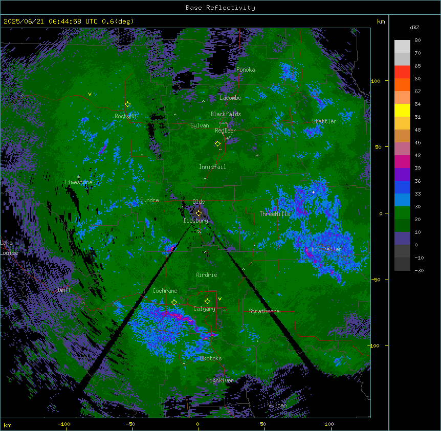Click the Innisfail label

coord(212,167)
